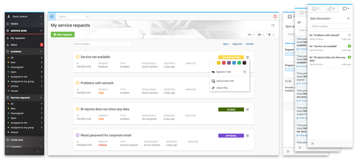Click warning icon beside BI reports ticket

point(78,109)
